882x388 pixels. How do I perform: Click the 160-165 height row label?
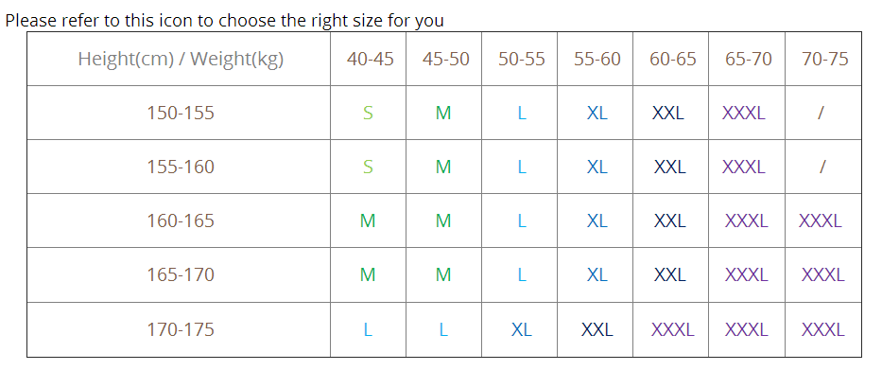[181, 220]
